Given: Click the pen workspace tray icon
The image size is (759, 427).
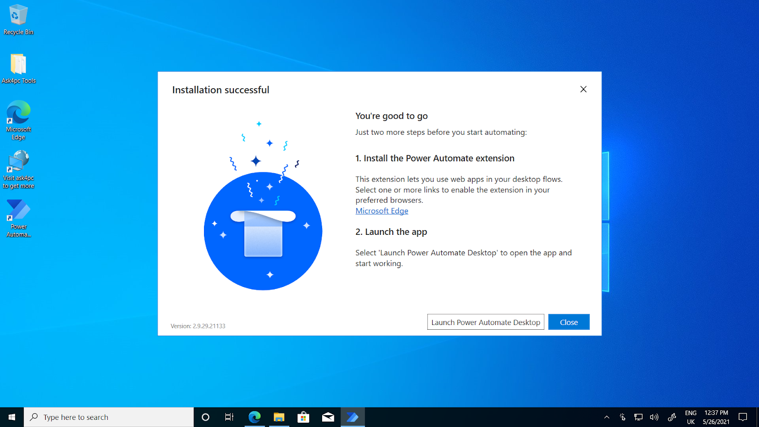Looking at the screenshot, I should [672, 417].
